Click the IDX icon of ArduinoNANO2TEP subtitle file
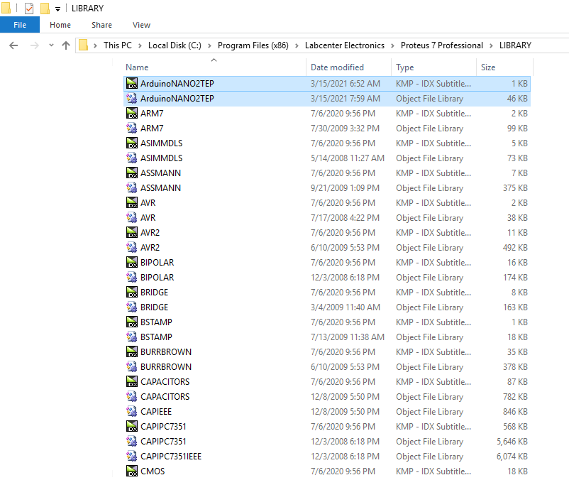This screenshot has height=480, width=569. (132, 84)
